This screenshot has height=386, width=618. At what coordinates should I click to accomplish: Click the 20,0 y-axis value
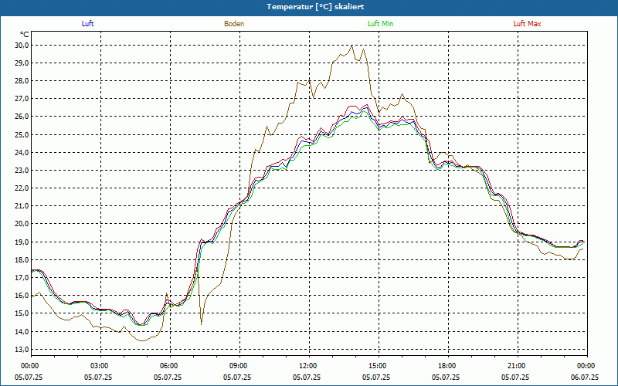[22, 224]
